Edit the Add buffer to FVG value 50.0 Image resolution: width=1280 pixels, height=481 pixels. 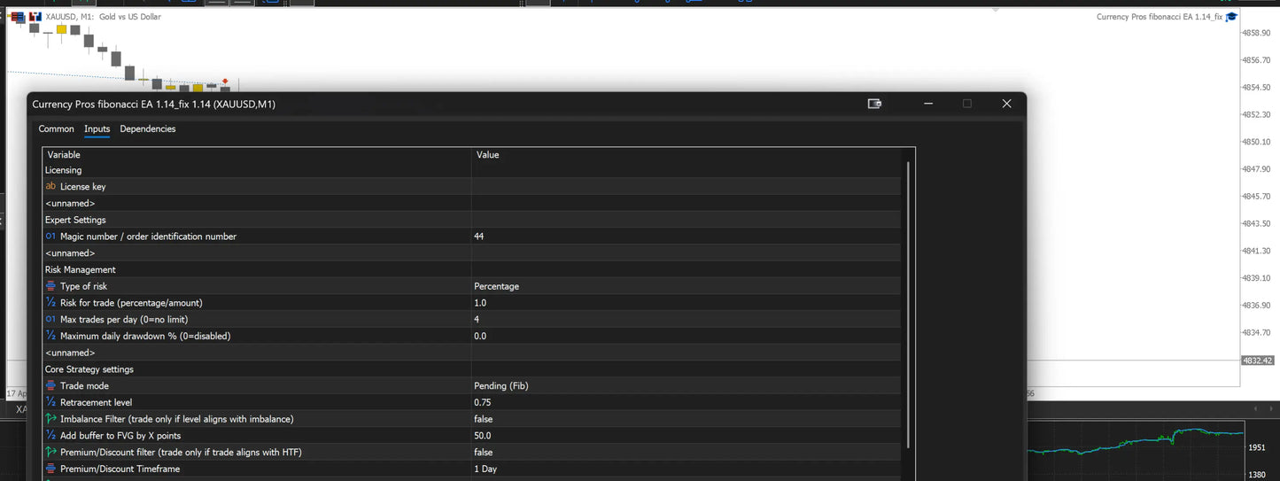point(686,436)
